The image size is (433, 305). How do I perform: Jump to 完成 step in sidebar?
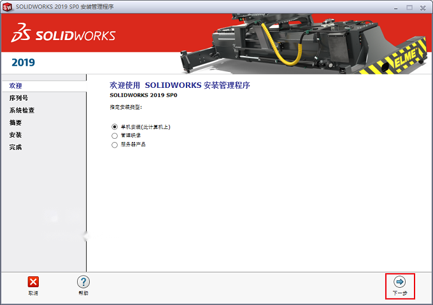[x=15, y=147]
